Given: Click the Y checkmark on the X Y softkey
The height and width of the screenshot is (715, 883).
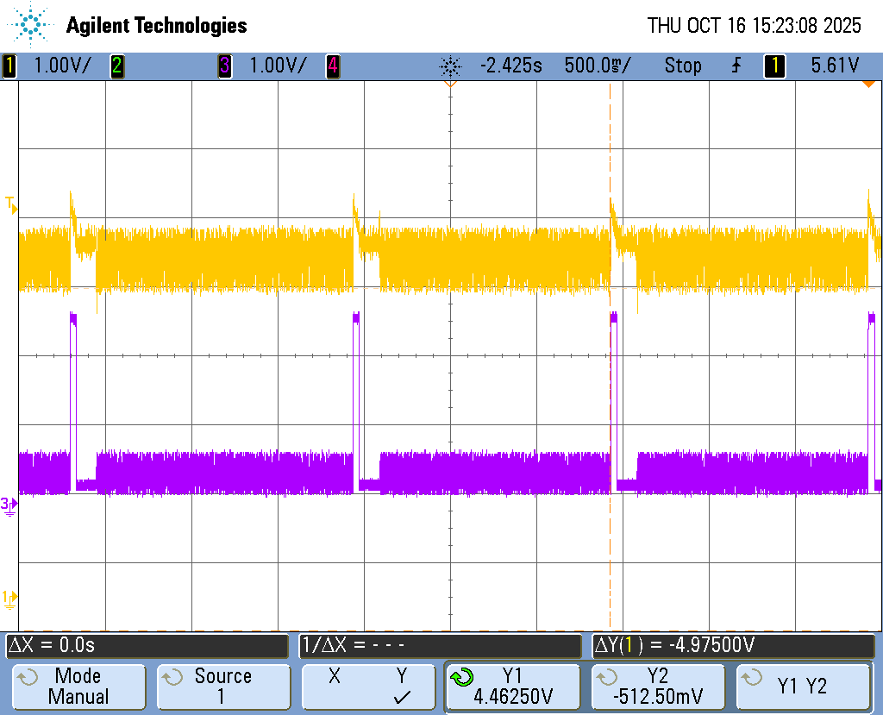Looking at the screenshot, I should 402,698.
